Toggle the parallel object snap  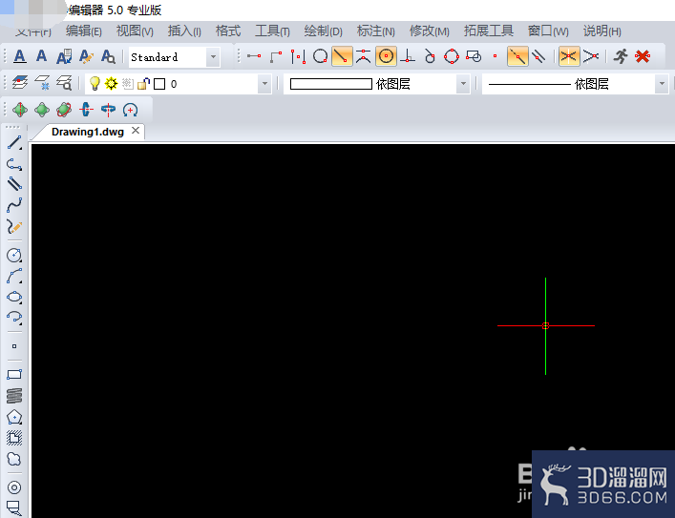point(538,56)
